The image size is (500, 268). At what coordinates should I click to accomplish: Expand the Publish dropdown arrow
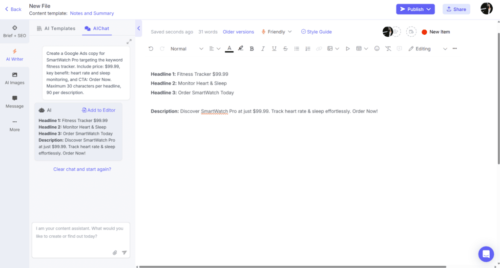coord(429,9)
